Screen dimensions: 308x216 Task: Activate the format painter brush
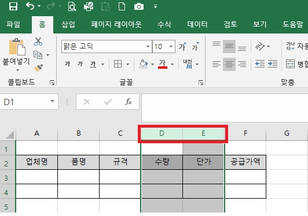pyautogui.click(x=38, y=68)
